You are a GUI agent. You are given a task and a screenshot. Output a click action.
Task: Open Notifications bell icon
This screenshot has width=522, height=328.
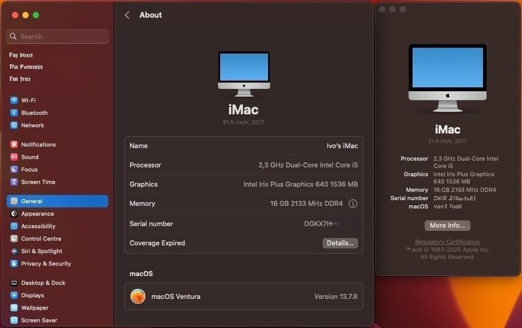click(14, 144)
